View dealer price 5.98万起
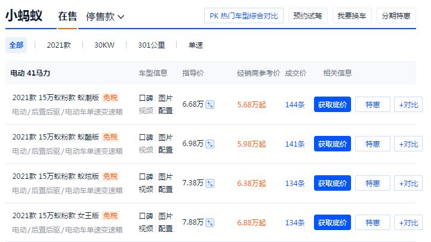This screenshot has height=242, width=431. coord(251,144)
